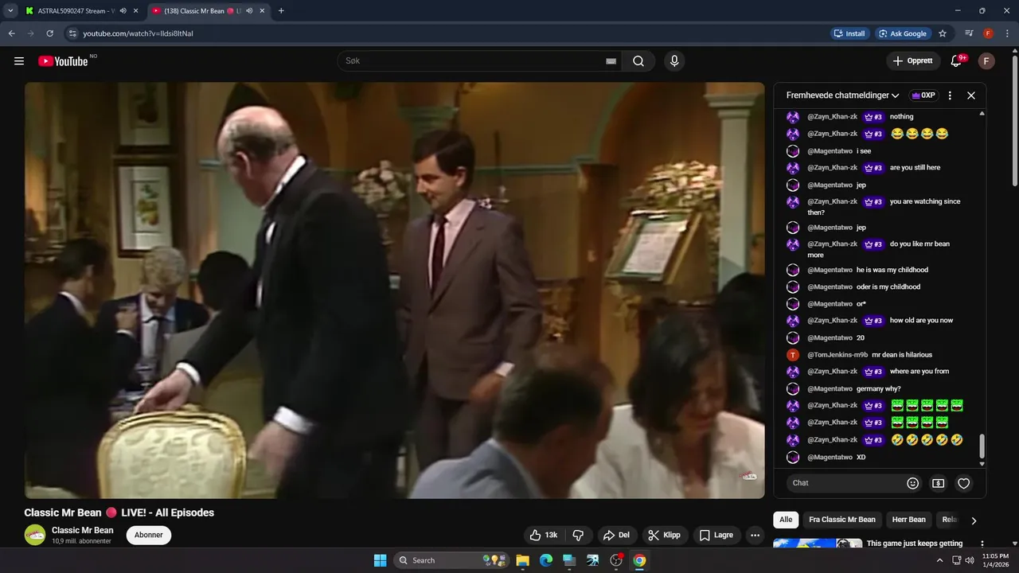Open emoji picker in chat input
1019x573 pixels.
[913, 483]
